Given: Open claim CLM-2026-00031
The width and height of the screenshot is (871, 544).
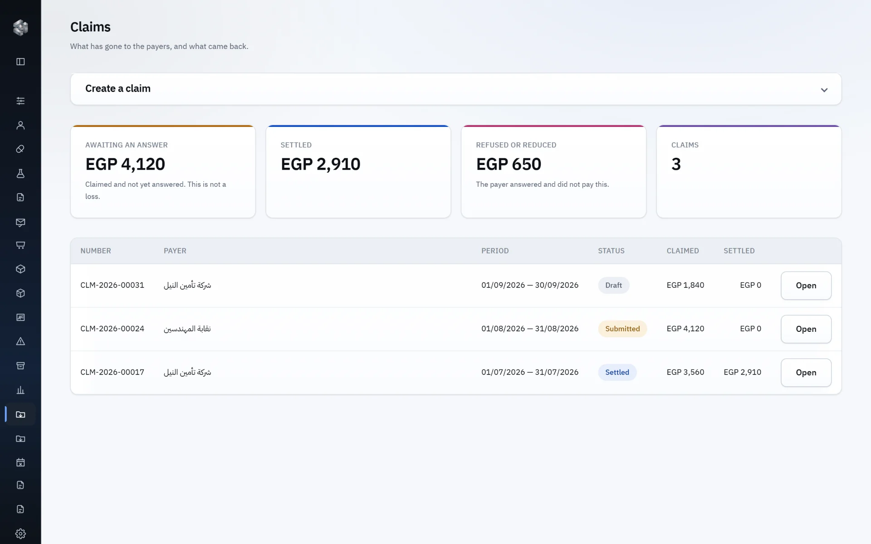Looking at the screenshot, I should (x=806, y=286).
